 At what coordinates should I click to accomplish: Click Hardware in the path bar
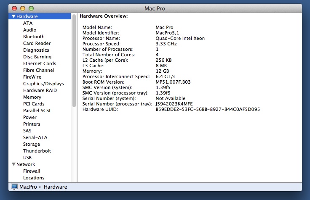point(55,187)
